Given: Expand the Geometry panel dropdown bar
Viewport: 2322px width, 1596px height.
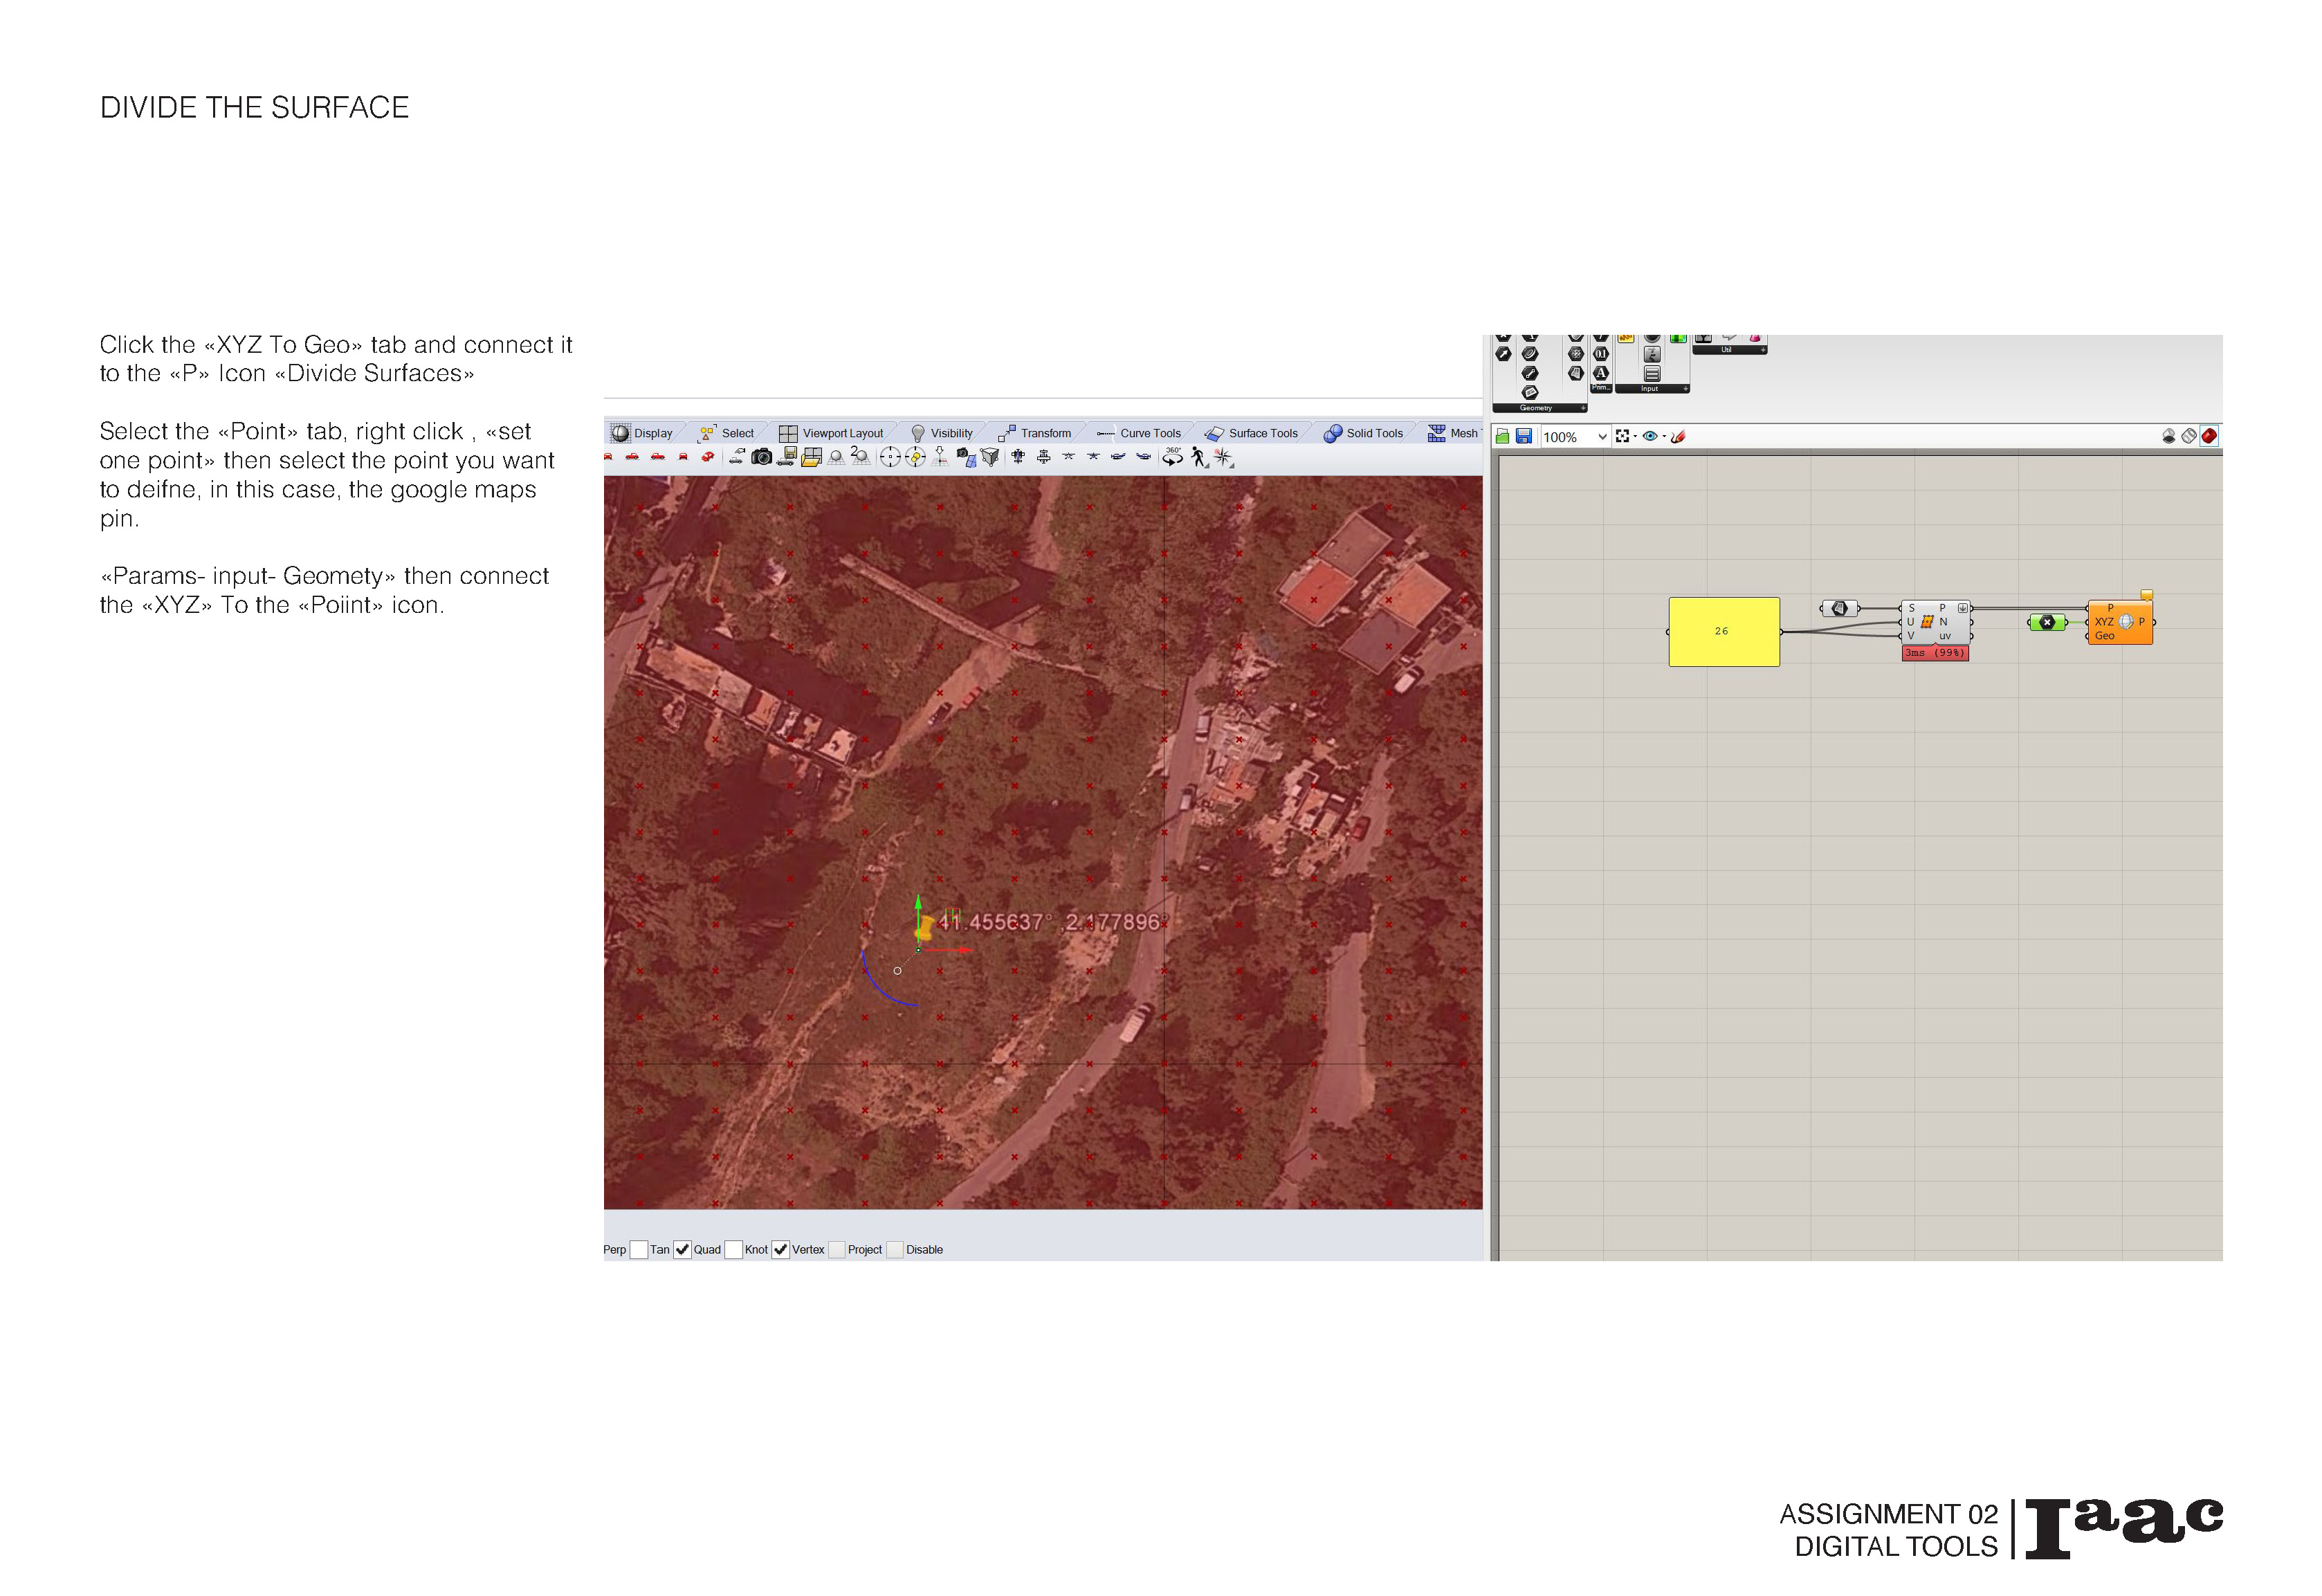Looking at the screenshot, I should click(x=1539, y=408).
